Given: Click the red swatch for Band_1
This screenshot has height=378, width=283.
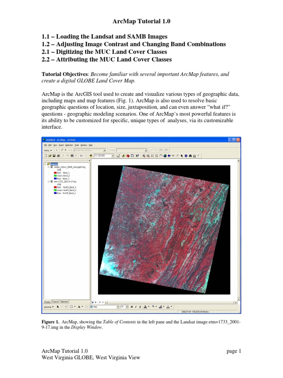Looking at the screenshot, I should [55, 173].
